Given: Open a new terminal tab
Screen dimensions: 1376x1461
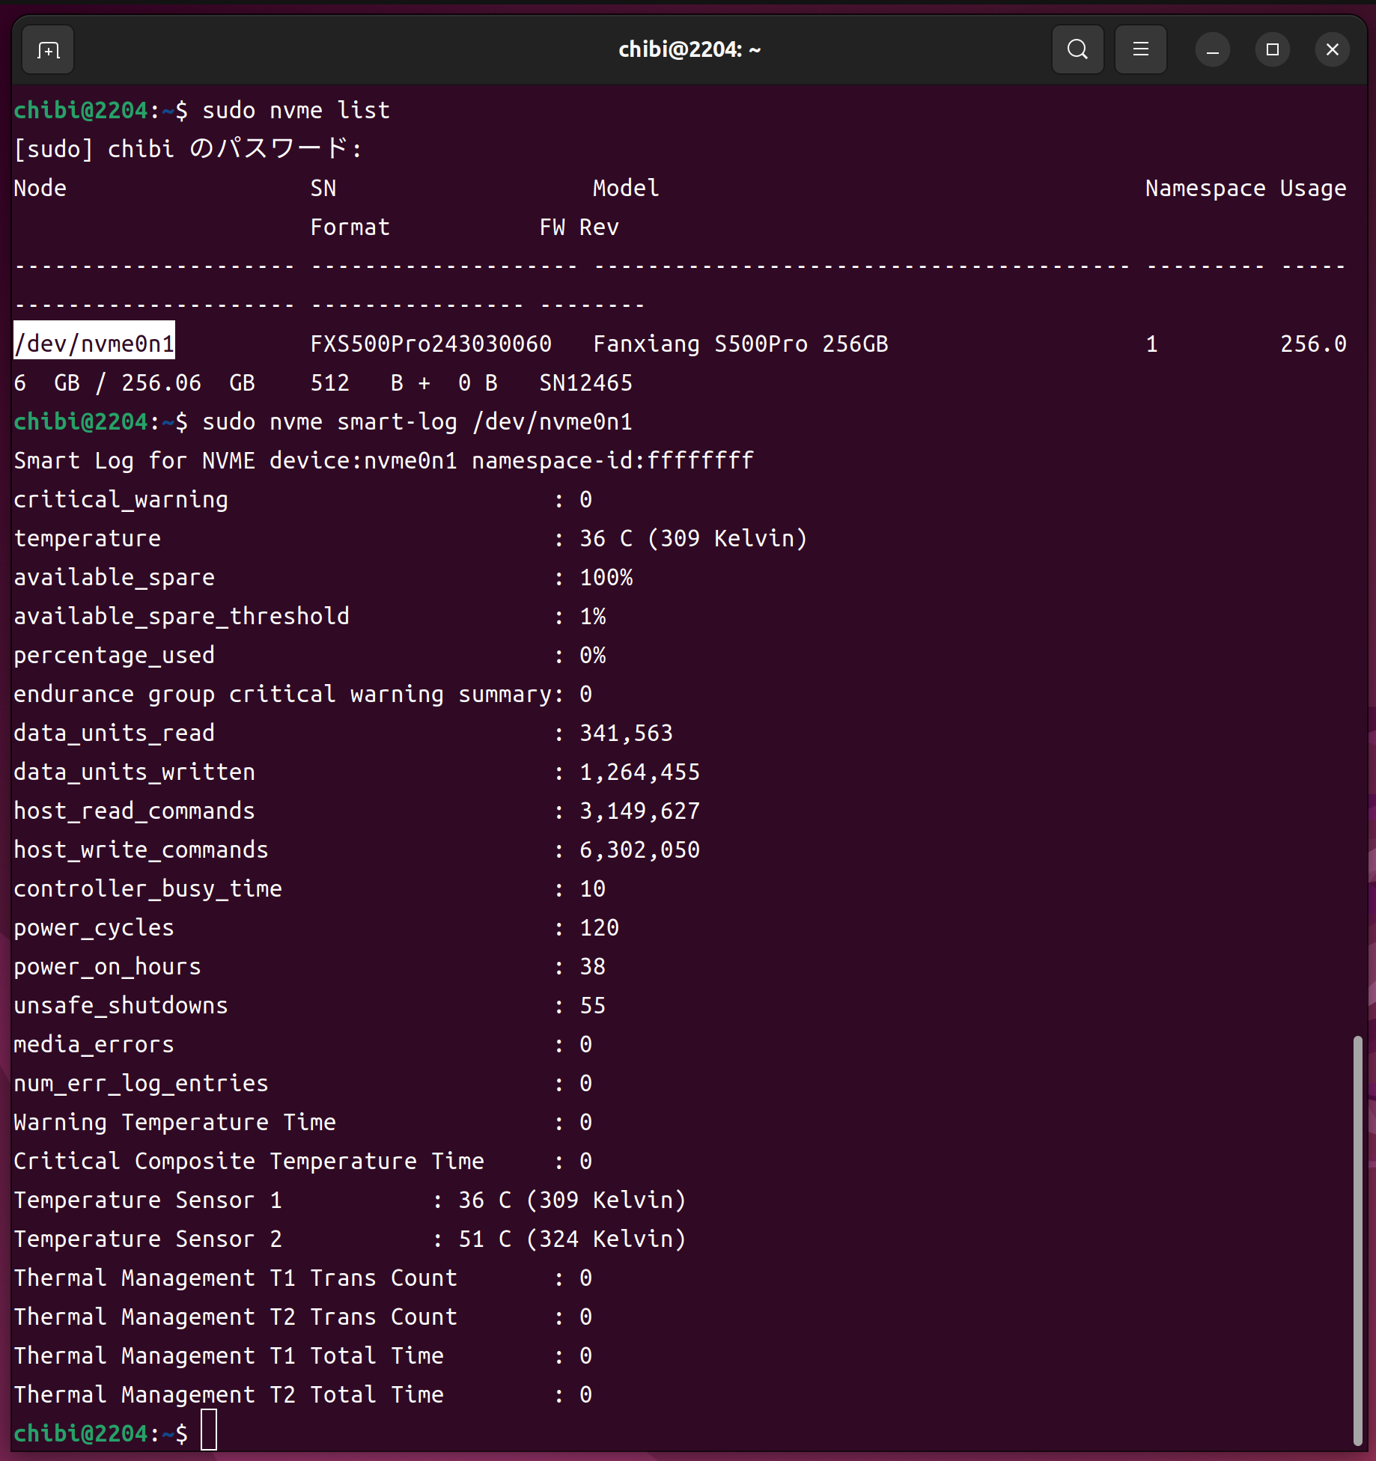Looking at the screenshot, I should 48,50.
